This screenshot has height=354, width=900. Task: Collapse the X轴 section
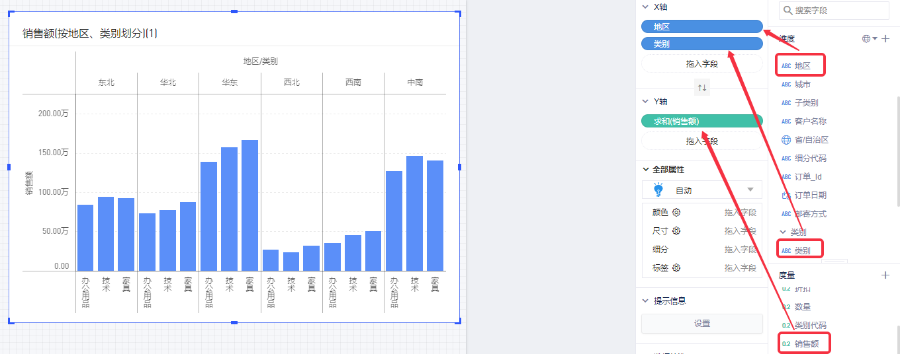[645, 7]
